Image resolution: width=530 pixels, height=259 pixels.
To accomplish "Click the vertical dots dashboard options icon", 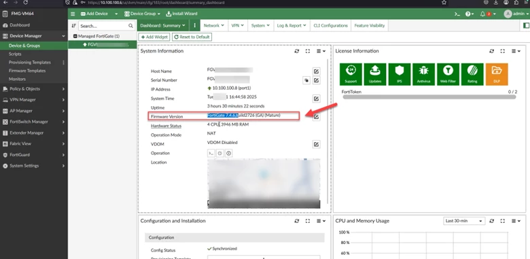I will coord(194,25).
